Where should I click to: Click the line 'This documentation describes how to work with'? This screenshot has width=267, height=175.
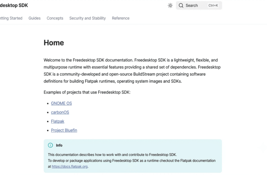[112, 155]
